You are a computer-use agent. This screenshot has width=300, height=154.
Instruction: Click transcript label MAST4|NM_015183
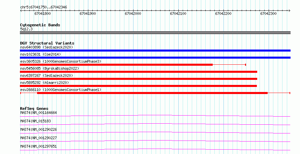(x=35, y=121)
